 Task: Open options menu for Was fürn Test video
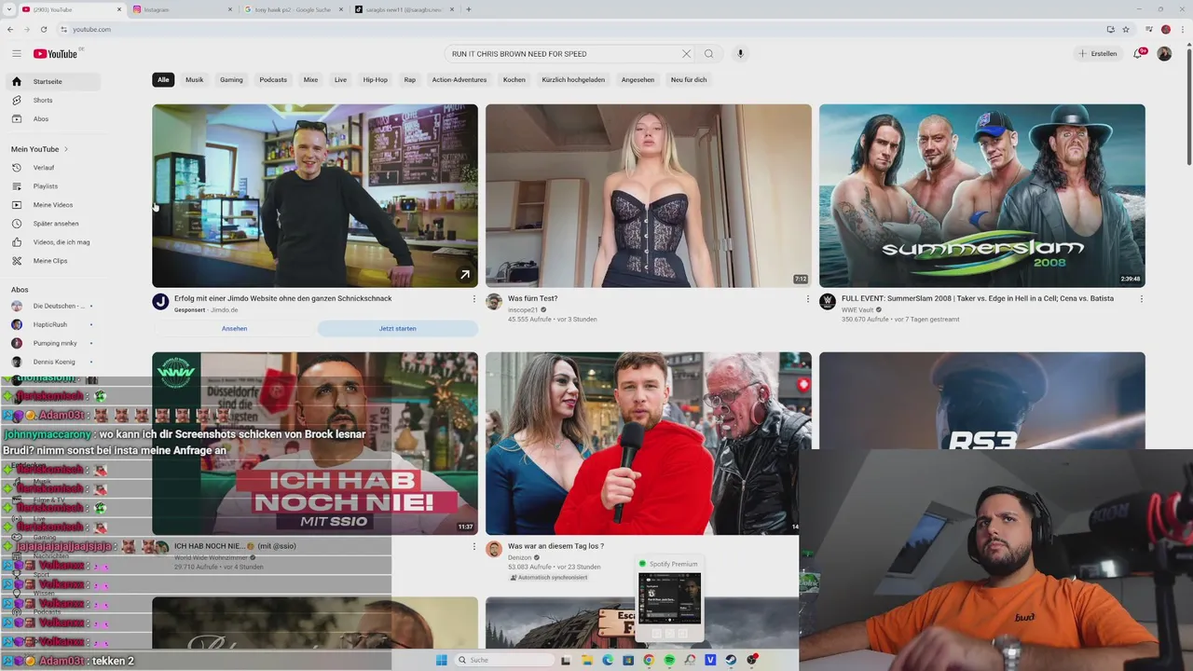(808, 299)
